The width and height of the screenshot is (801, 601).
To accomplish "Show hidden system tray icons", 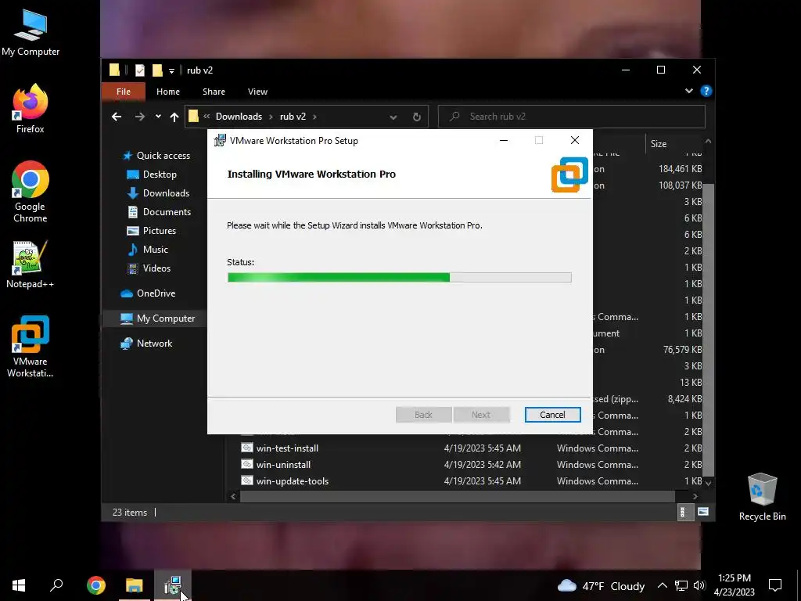I will [x=662, y=585].
